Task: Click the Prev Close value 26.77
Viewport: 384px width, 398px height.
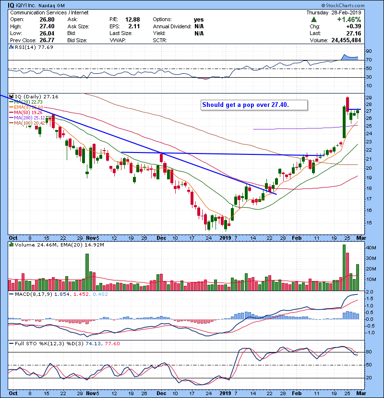Action: click(47, 40)
